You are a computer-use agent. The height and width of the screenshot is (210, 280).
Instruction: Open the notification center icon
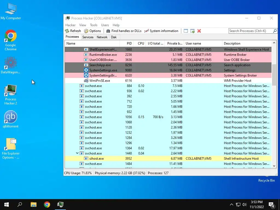click(x=272, y=205)
